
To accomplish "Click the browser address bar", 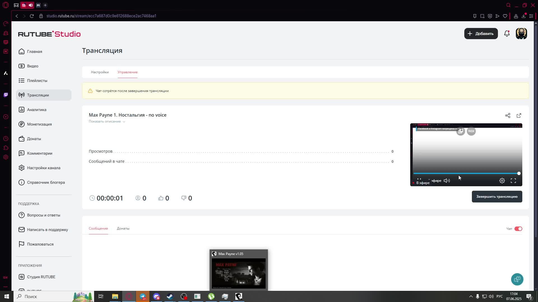I will (101, 16).
